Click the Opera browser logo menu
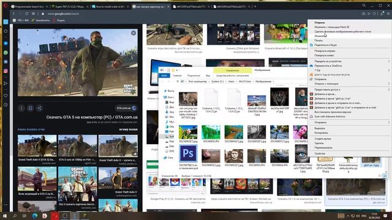The image size is (392, 220). (x=6, y=6)
